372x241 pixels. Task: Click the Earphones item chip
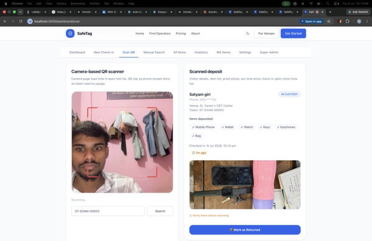(x=286, y=127)
